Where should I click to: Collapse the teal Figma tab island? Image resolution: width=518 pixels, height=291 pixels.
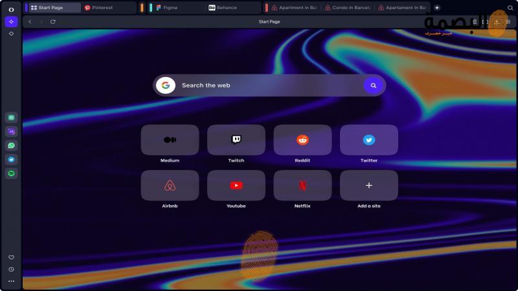point(151,8)
